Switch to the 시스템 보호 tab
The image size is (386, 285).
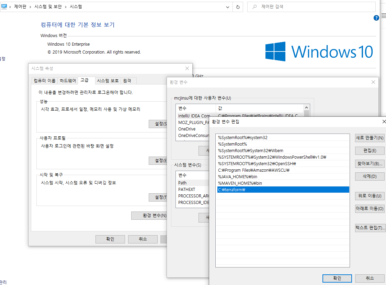(108, 81)
